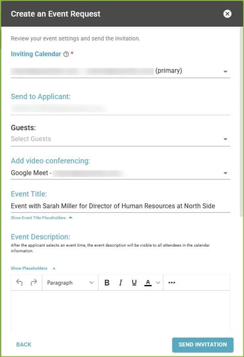Viewport: 244px width, 357px height.
Task: Open the Inviting Calendar dropdown
Action: pos(120,71)
